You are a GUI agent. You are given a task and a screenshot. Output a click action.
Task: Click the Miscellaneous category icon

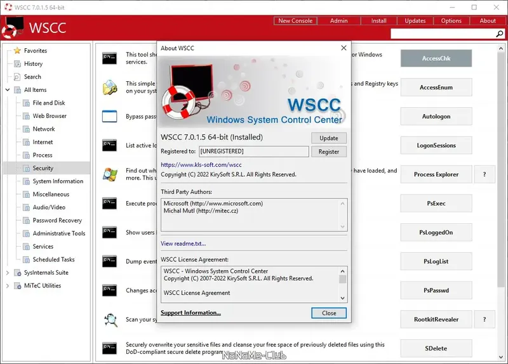(26, 194)
